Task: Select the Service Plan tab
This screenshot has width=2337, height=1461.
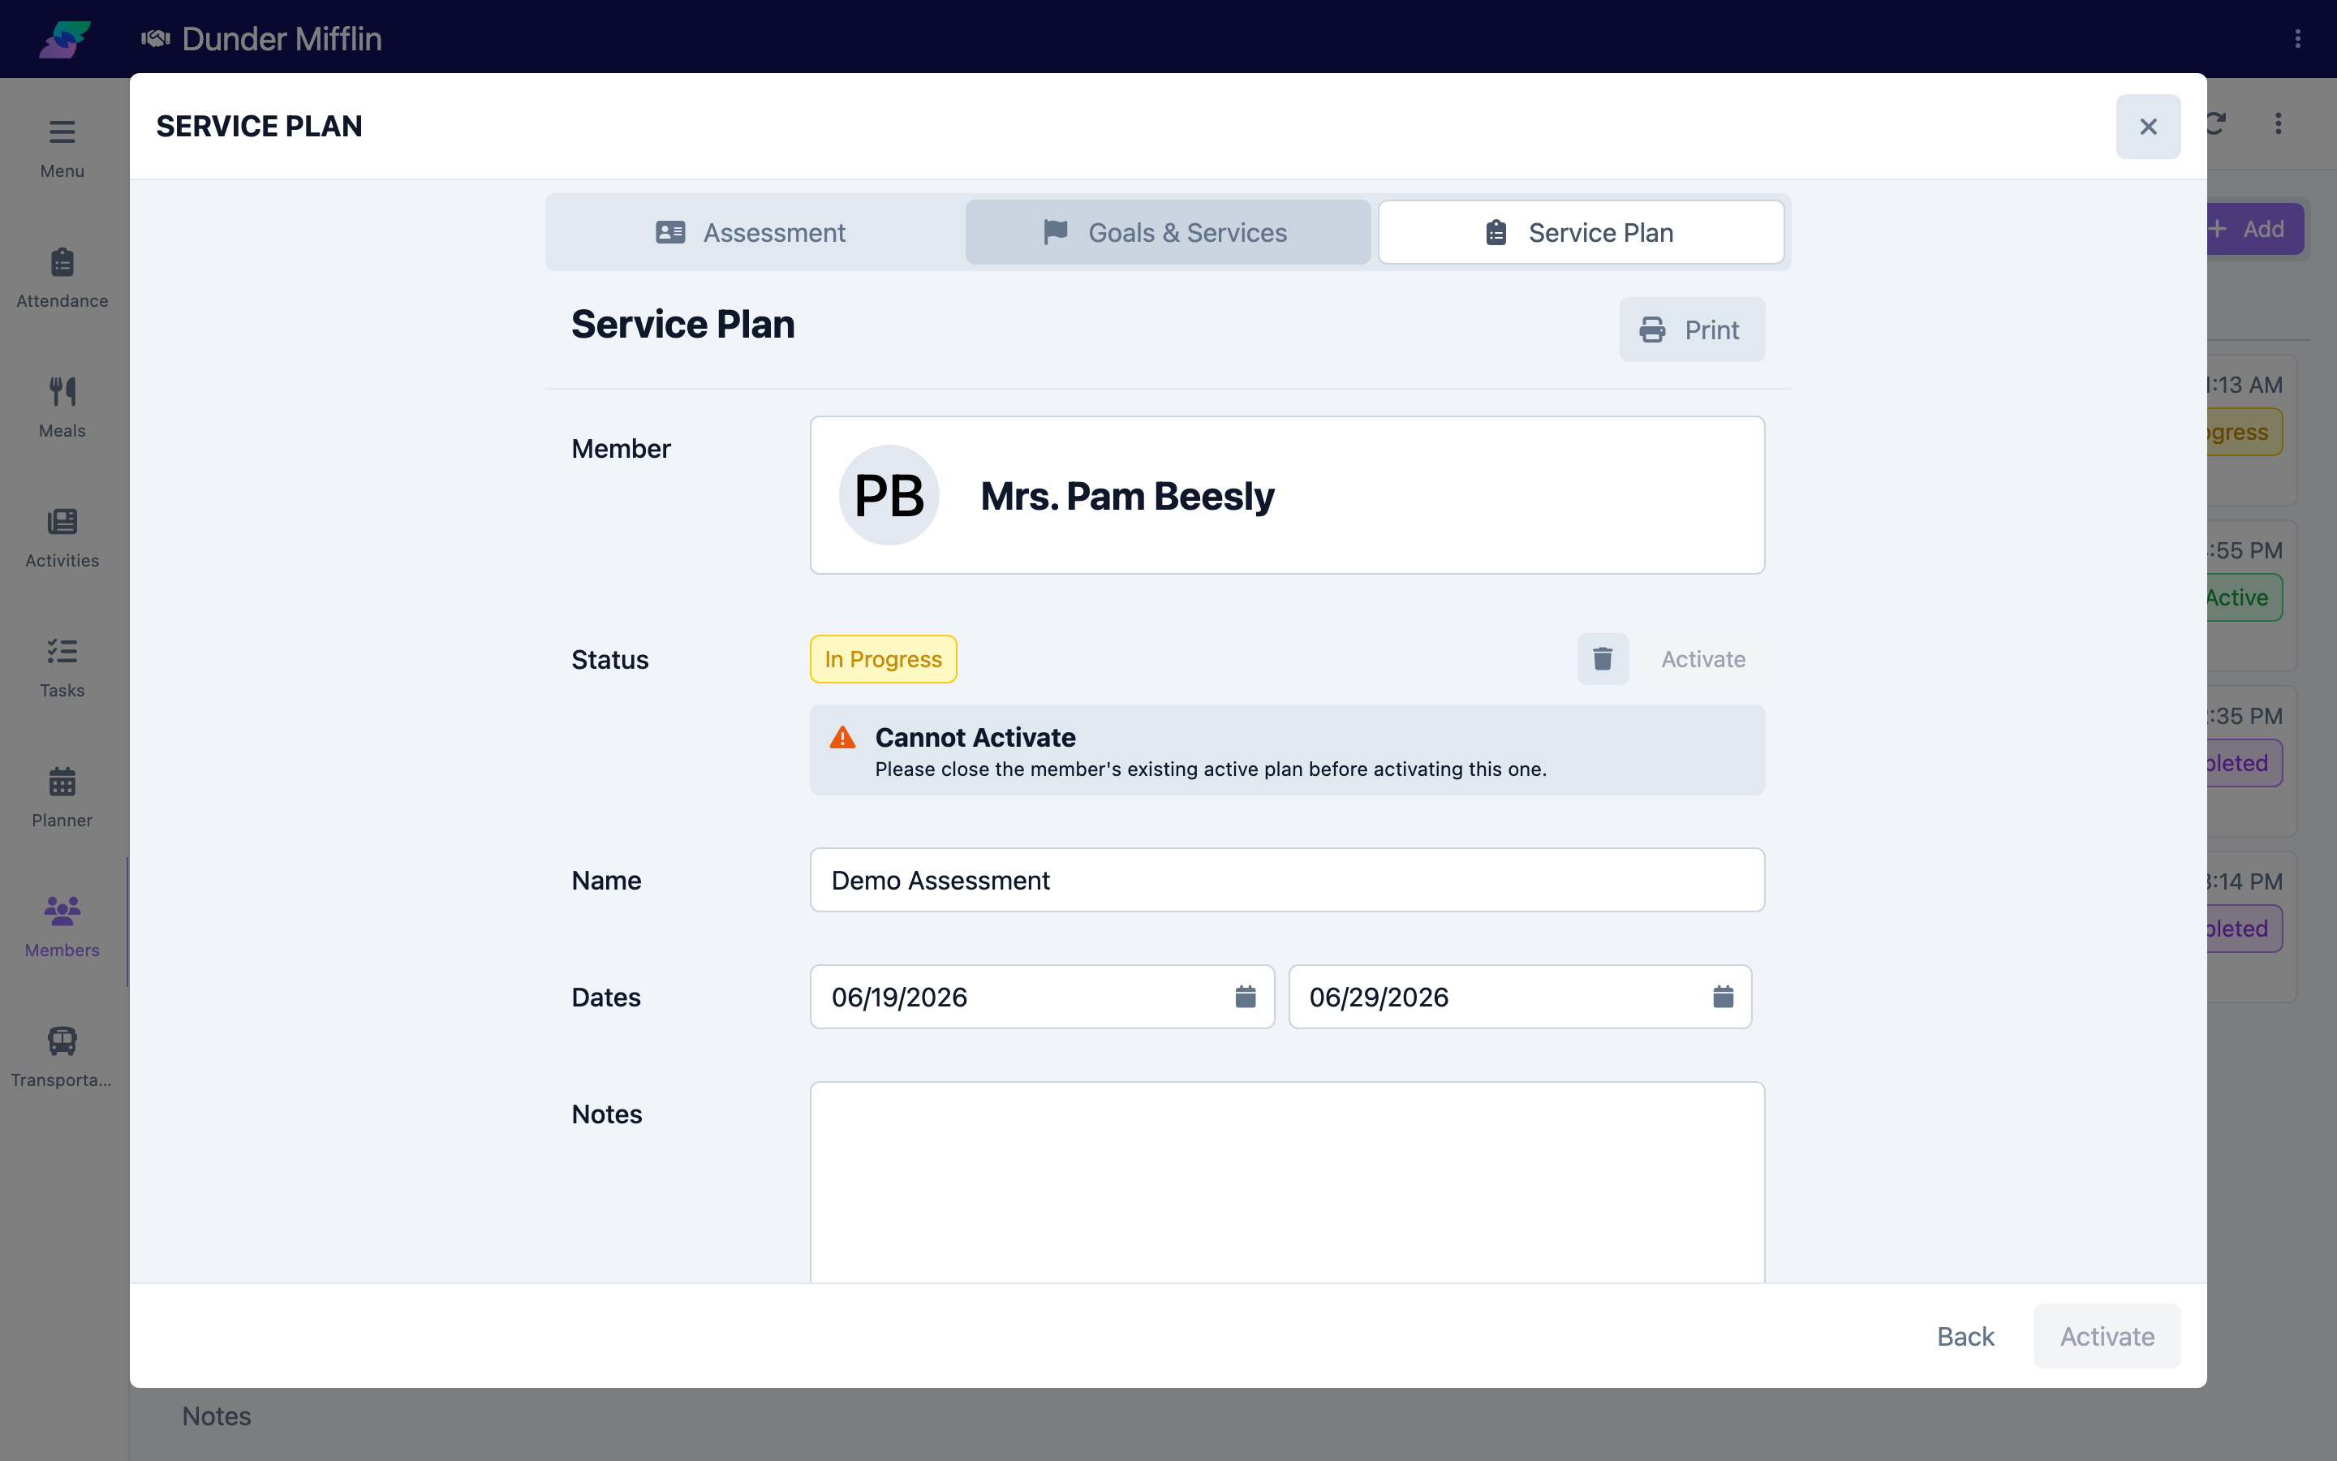Action: pos(1581,232)
